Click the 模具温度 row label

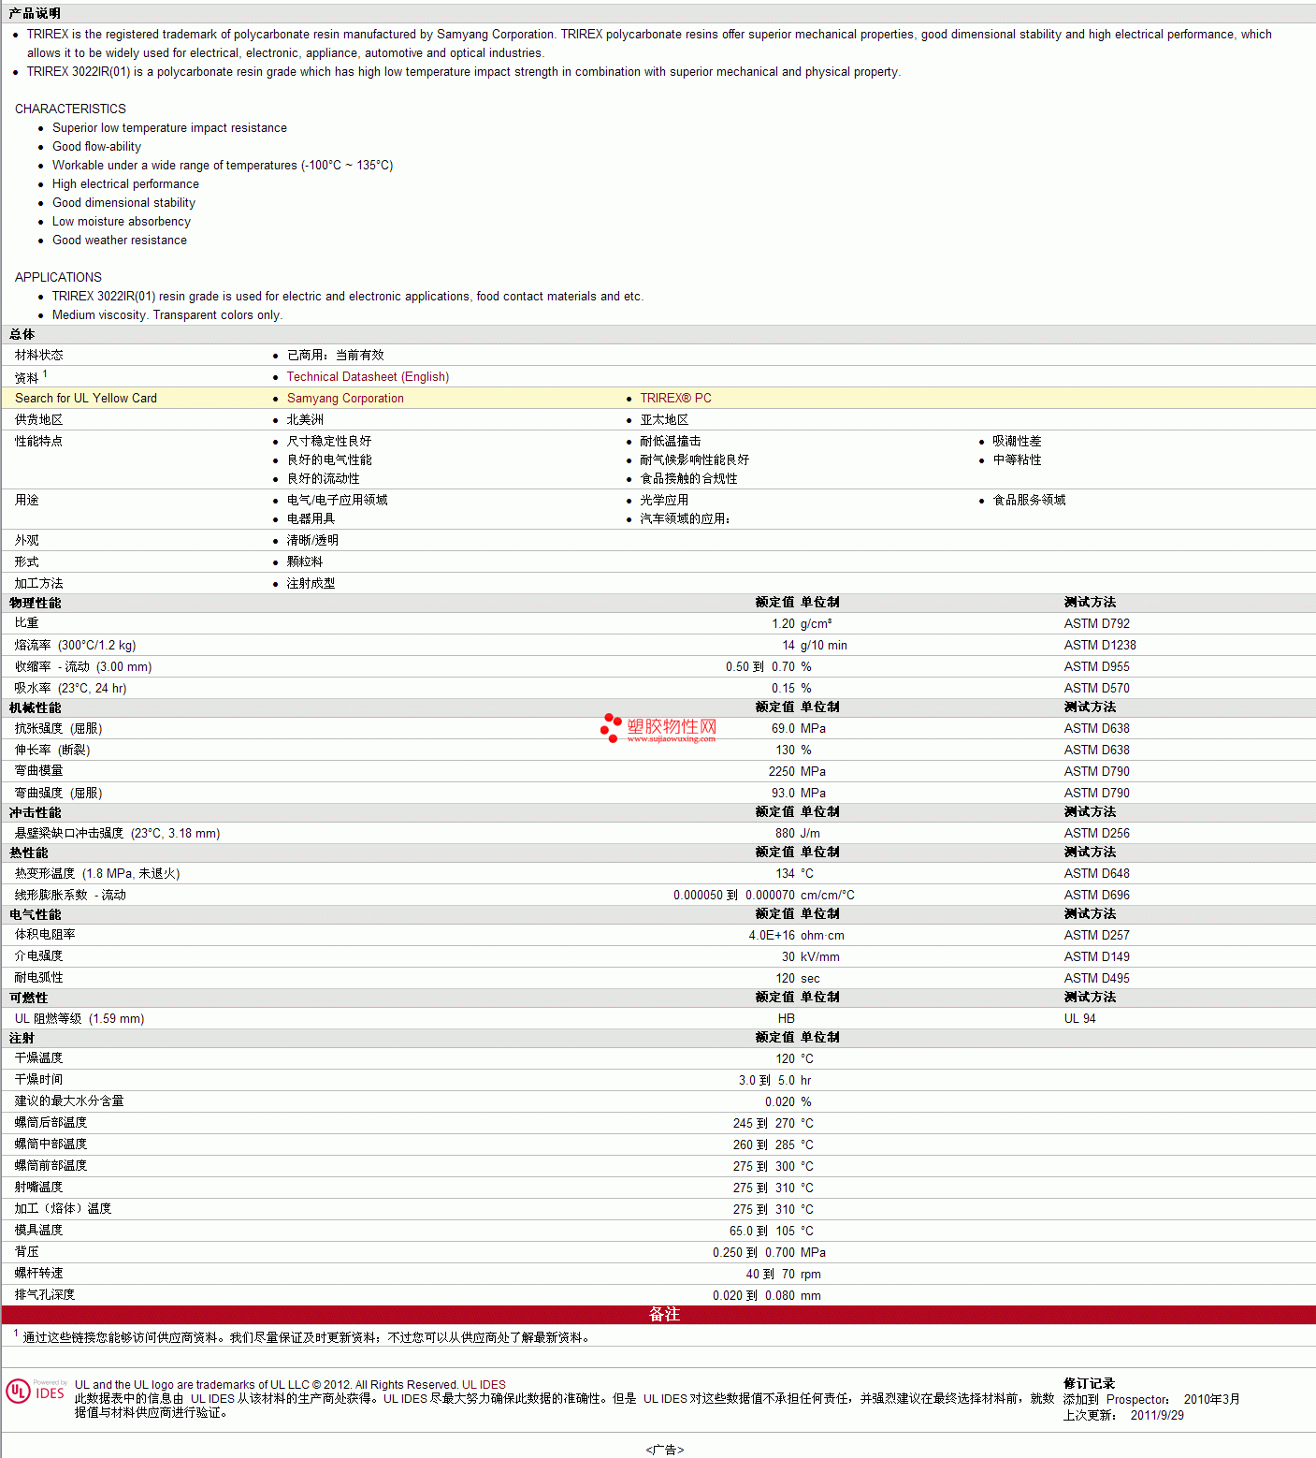pyautogui.click(x=38, y=1230)
